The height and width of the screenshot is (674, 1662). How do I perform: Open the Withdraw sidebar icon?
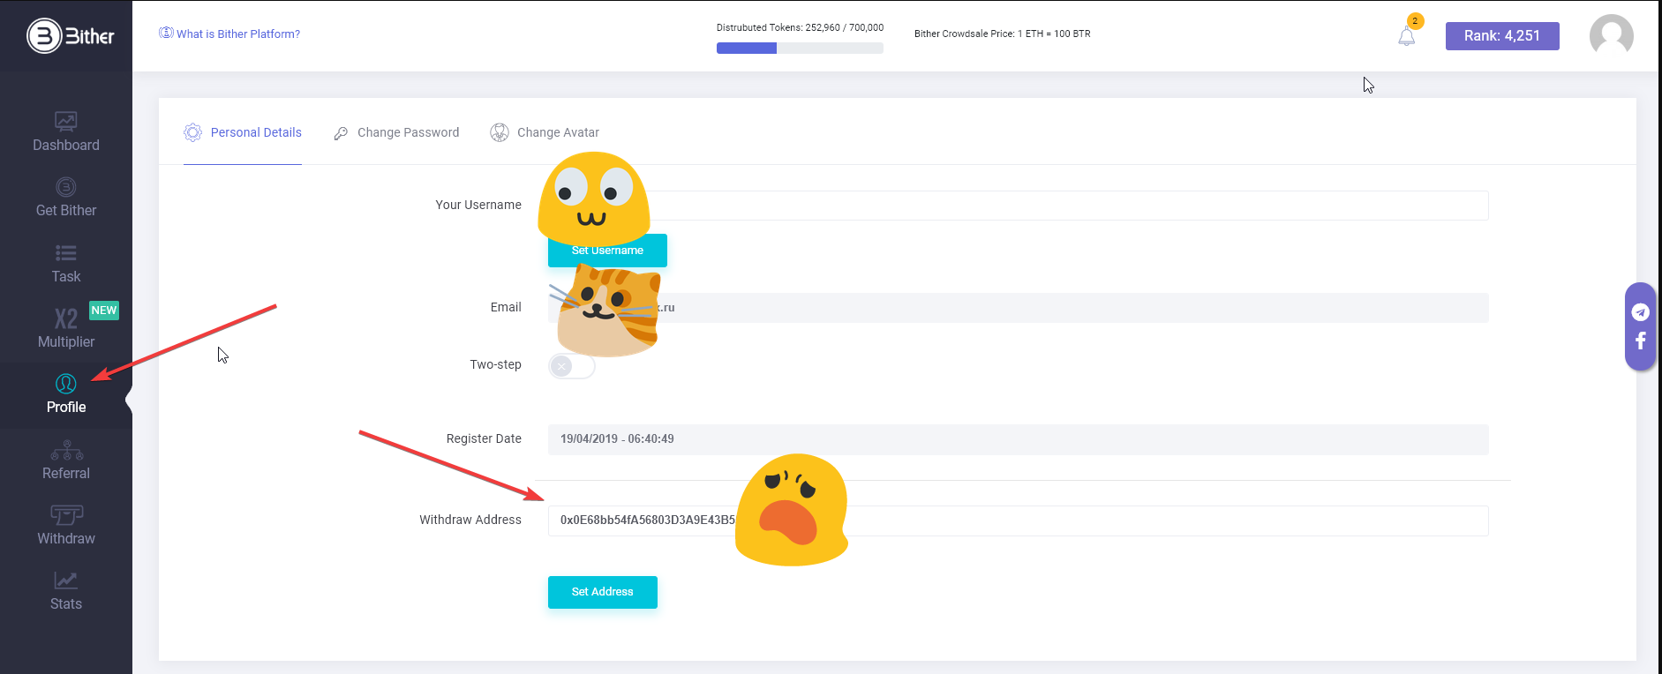66,515
